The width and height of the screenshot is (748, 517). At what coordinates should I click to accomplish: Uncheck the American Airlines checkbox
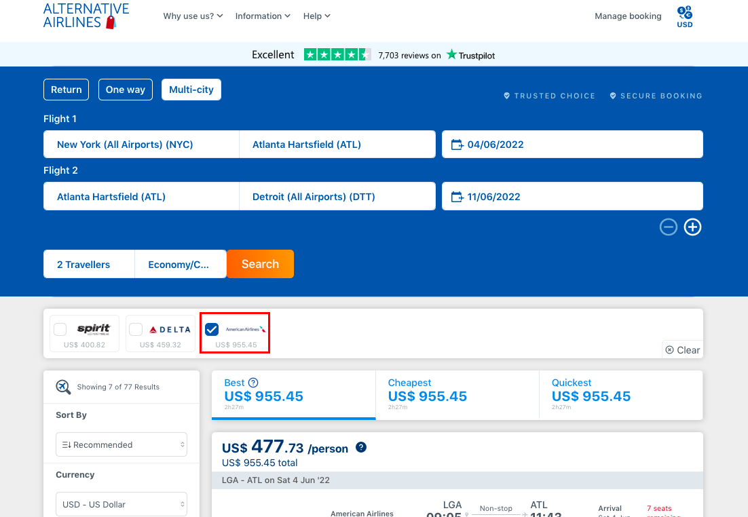click(212, 329)
